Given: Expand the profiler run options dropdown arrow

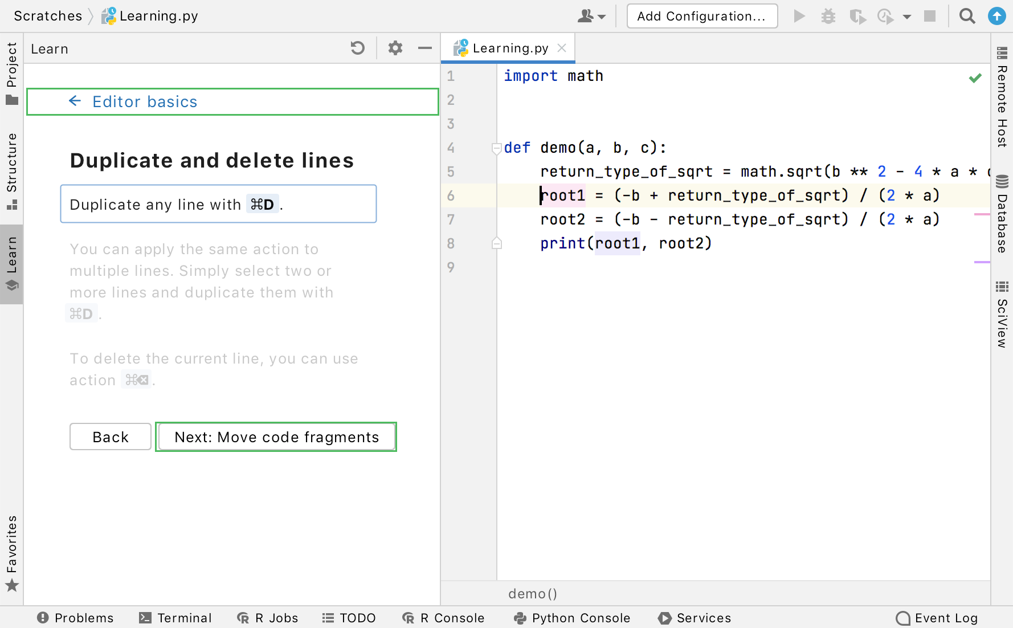Looking at the screenshot, I should [x=906, y=17].
